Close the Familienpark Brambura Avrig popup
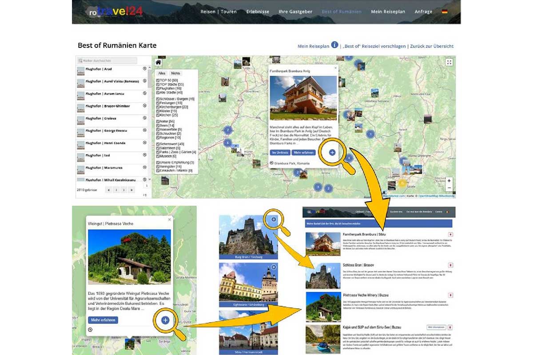Image resolution: width=533 pixels, height=355 pixels. pyautogui.click(x=335, y=68)
